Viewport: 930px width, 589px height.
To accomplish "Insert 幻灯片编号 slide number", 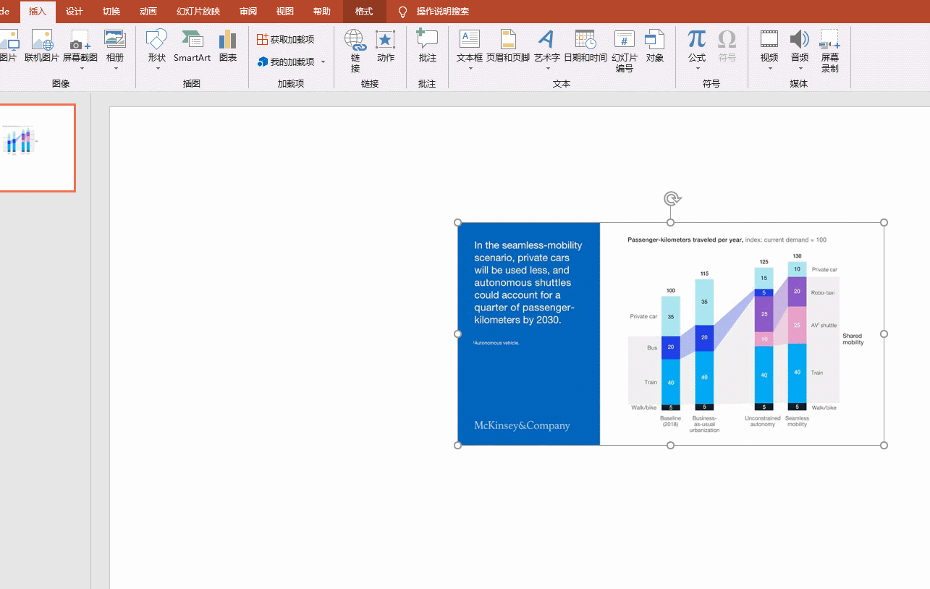I will [x=624, y=51].
